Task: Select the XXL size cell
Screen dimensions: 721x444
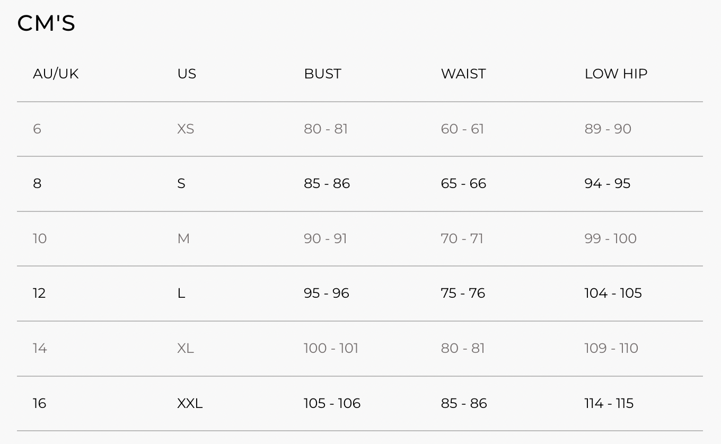Action: click(x=190, y=403)
